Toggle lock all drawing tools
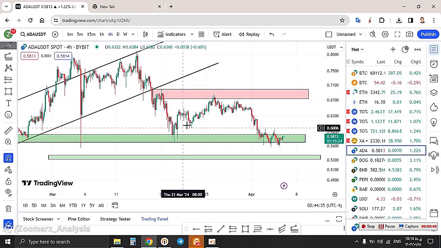 click(x=9, y=181)
